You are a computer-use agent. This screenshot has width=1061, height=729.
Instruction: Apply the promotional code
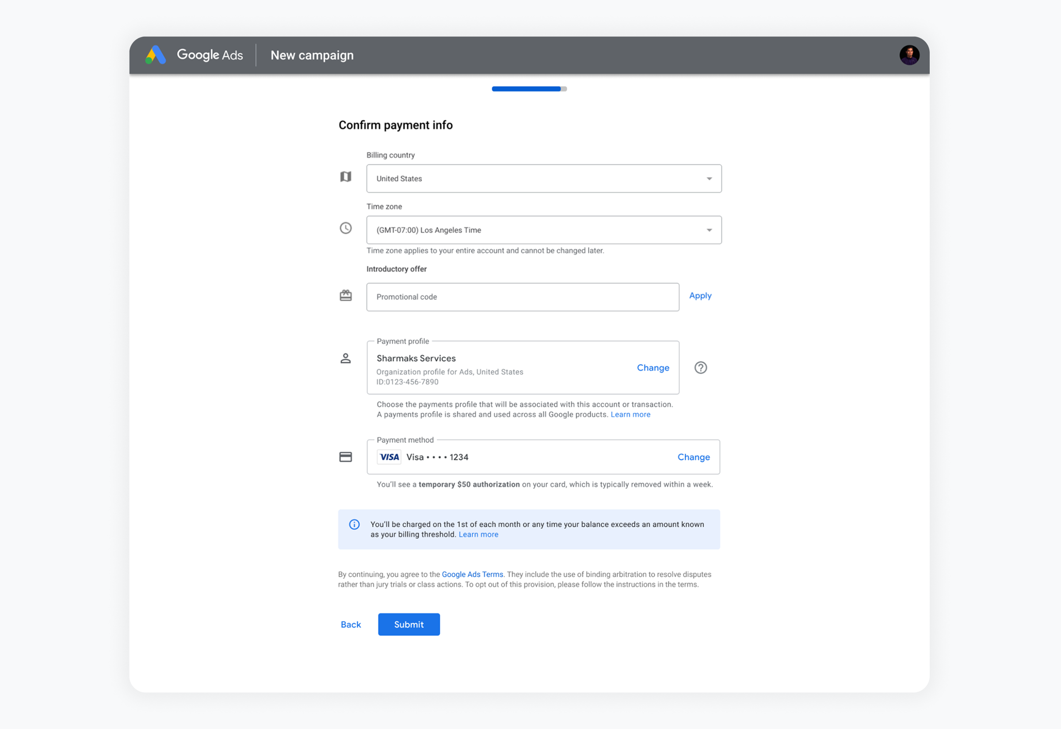tap(700, 296)
